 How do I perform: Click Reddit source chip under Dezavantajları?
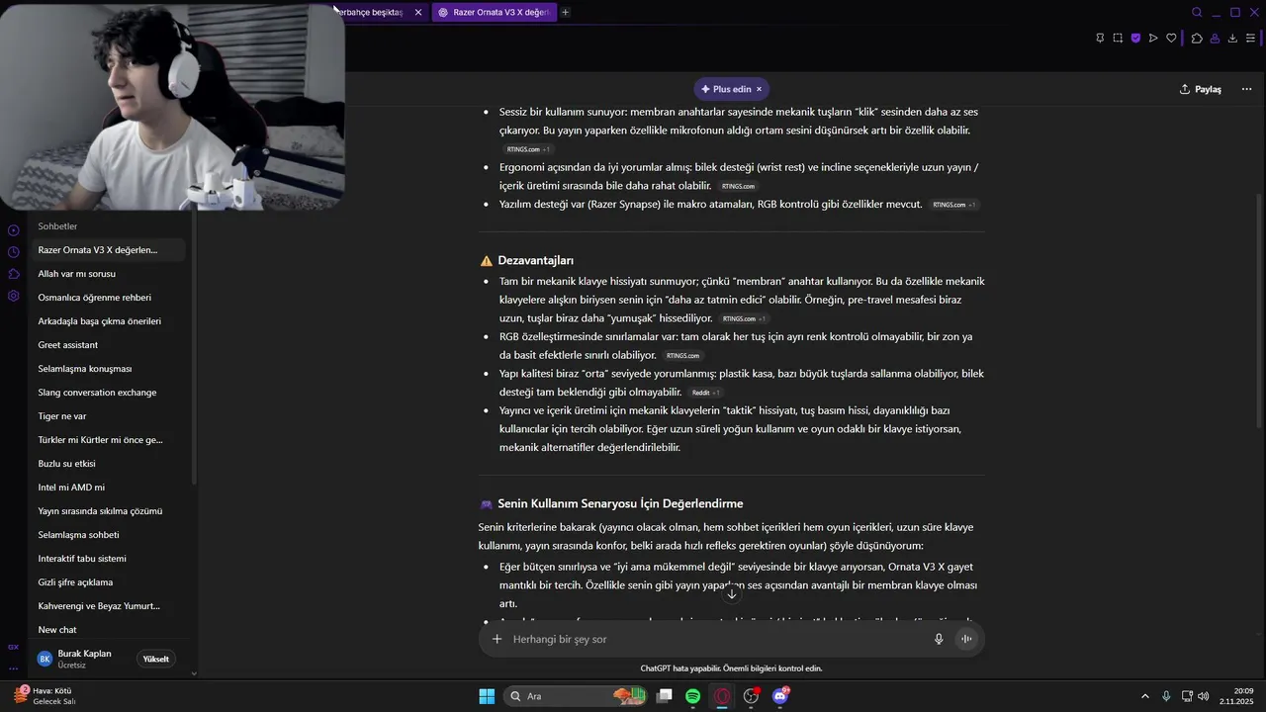(x=705, y=393)
